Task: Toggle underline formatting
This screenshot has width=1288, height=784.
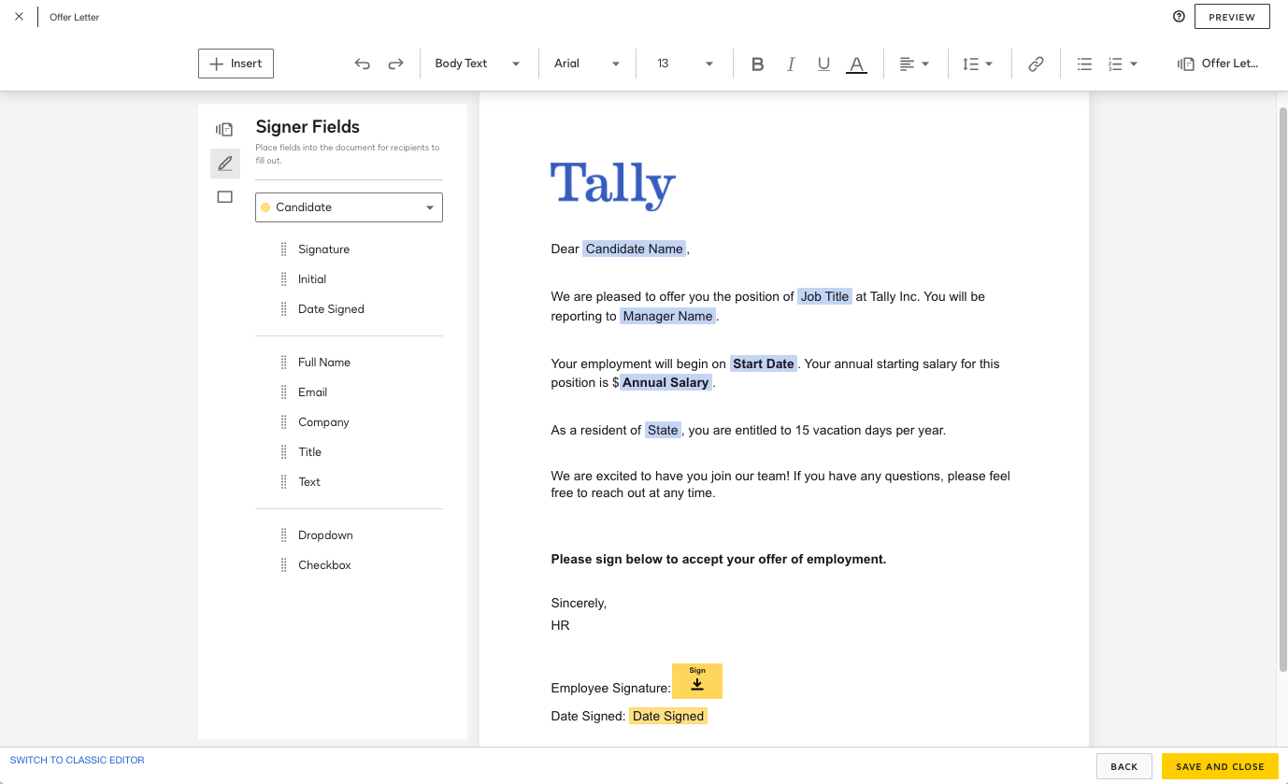Action: pos(823,64)
